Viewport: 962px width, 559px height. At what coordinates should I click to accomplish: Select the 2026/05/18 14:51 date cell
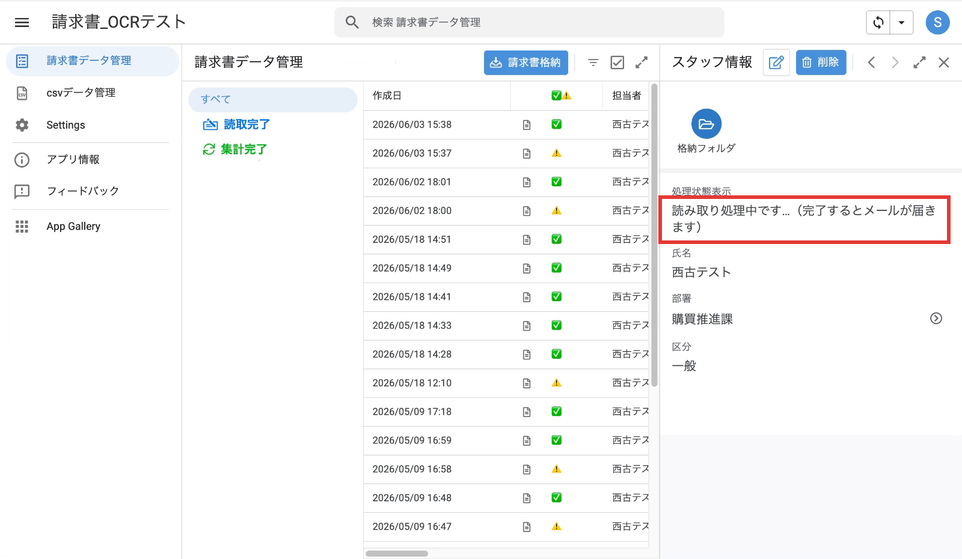tap(412, 239)
